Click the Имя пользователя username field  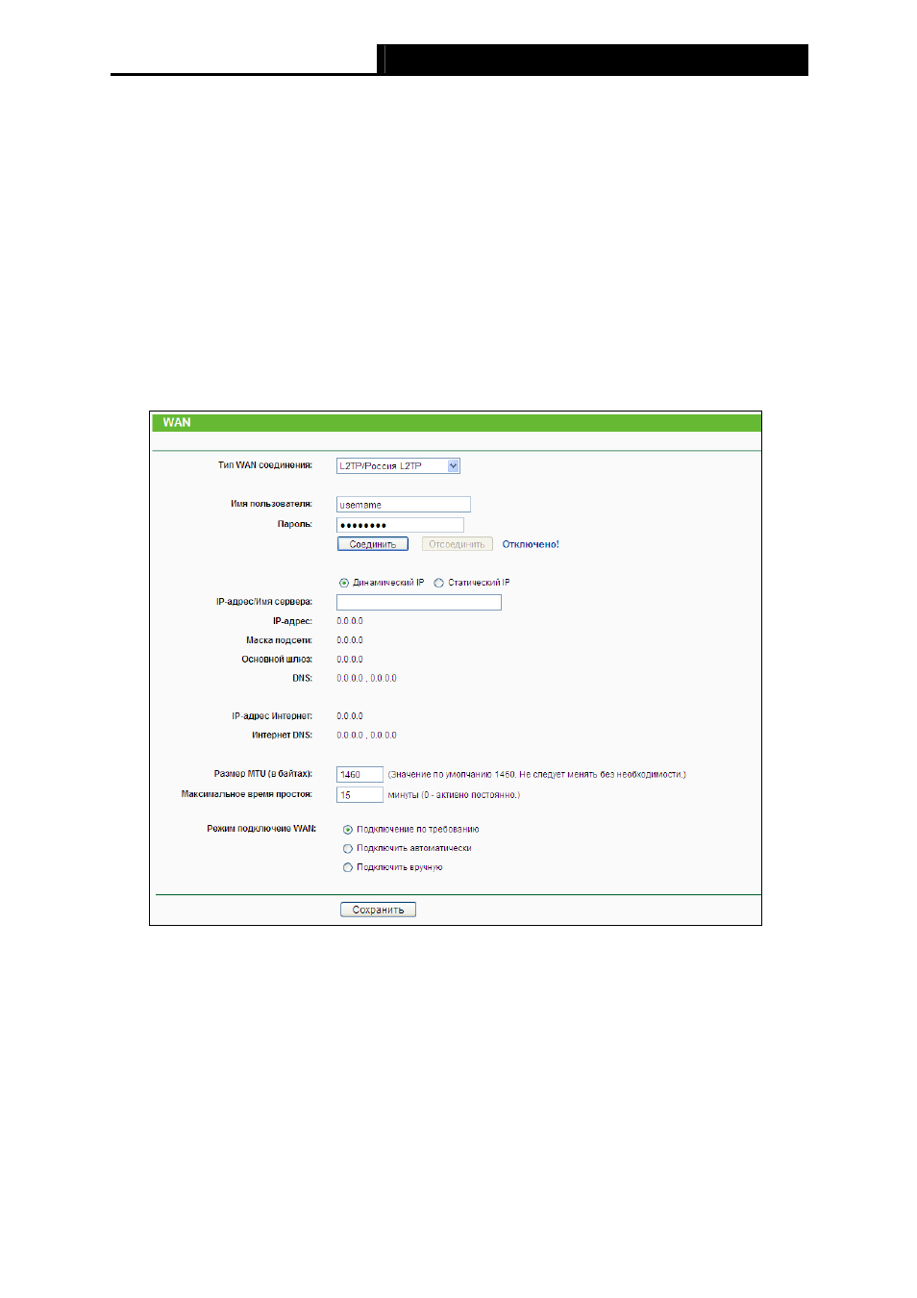tap(403, 505)
